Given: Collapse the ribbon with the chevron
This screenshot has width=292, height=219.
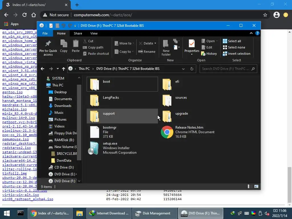Looking at the screenshot, I should (251, 33).
